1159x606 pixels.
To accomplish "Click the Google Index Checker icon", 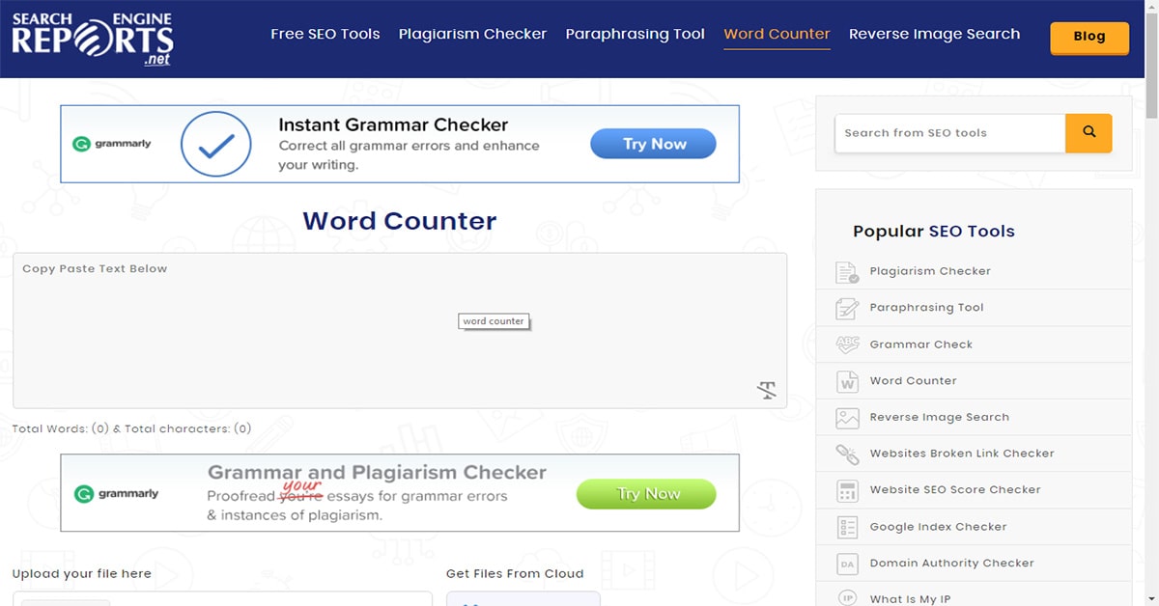I will 847,527.
